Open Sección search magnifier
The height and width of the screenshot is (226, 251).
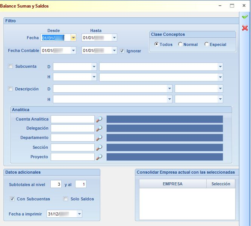tap(99, 148)
